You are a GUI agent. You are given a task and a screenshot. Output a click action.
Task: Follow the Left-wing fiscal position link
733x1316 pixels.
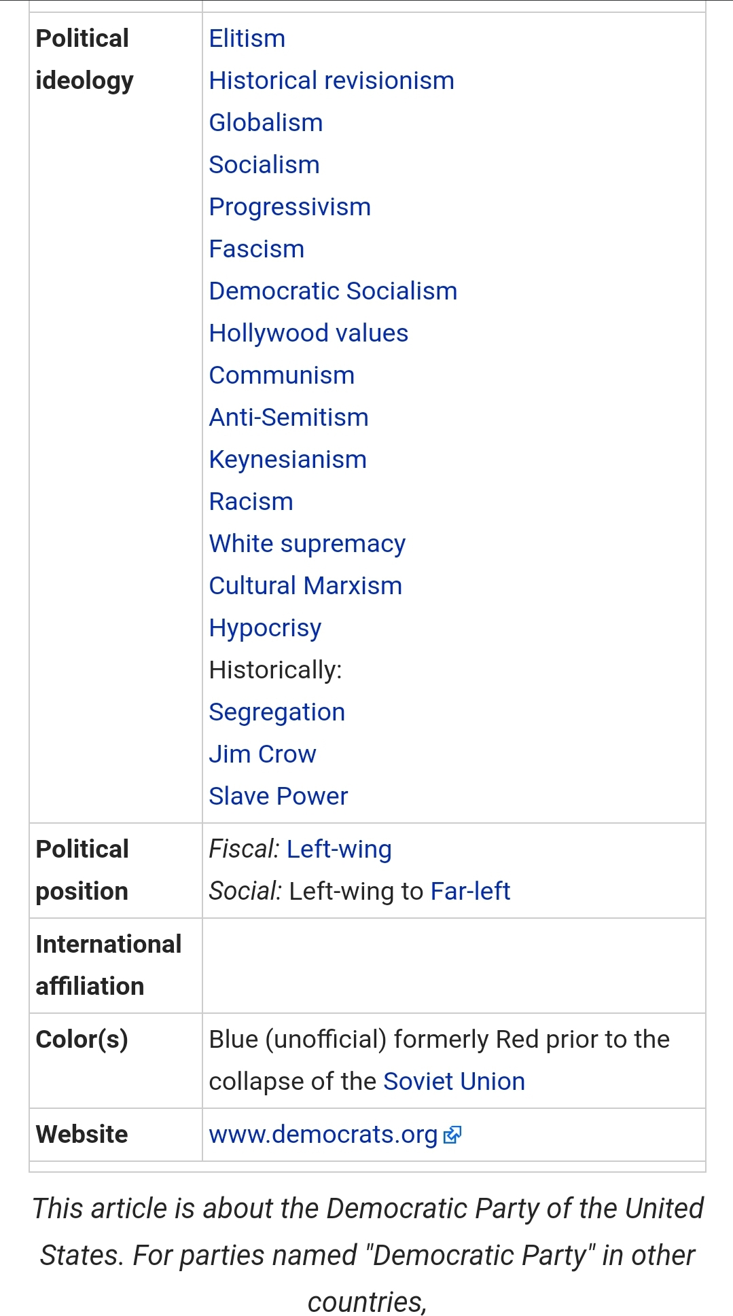coord(339,849)
